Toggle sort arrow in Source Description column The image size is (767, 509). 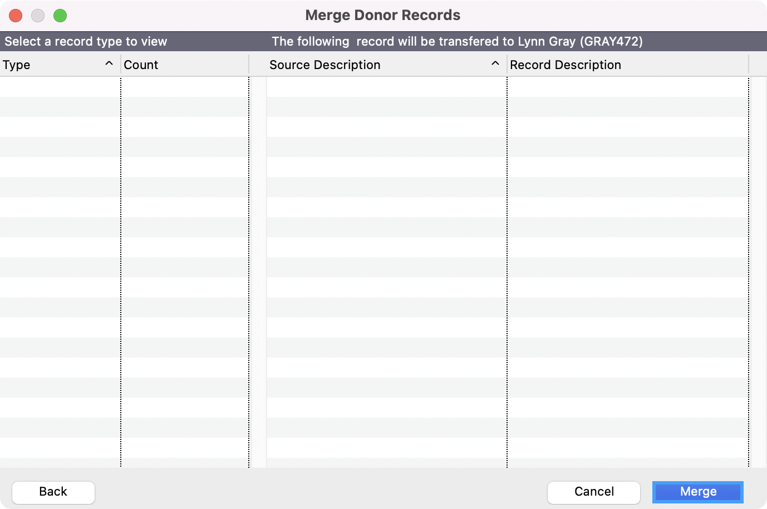pyautogui.click(x=495, y=64)
